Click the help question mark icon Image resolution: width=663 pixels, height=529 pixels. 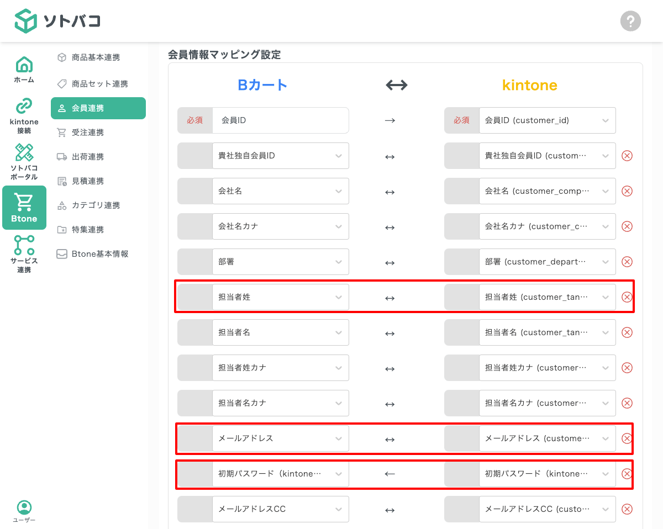coord(630,21)
